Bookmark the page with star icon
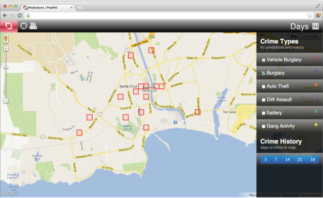The width and height of the screenshot is (323, 198). [x=310, y=15]
